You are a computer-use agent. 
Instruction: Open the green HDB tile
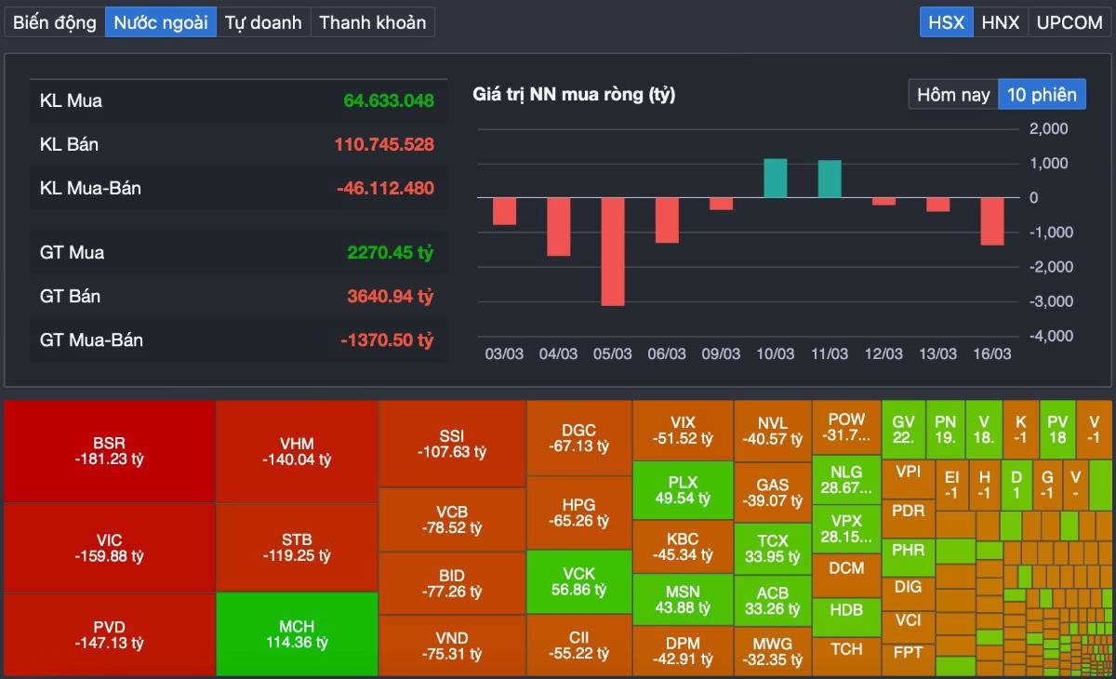point(846,618)
